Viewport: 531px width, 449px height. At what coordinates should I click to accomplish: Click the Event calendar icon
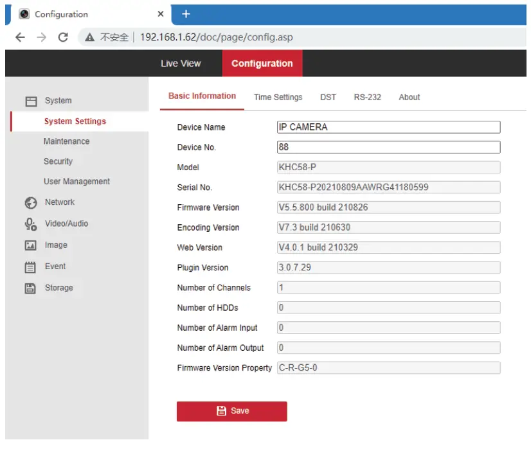pos(30,267)
